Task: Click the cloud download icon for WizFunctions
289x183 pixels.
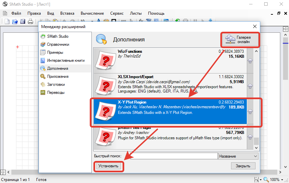Action: click(x=250, y=60)
